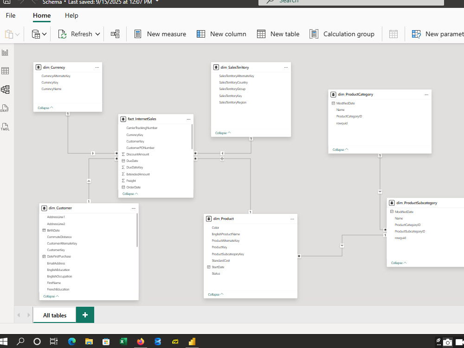Click greyed table icon before New parameter

(393, 34)
